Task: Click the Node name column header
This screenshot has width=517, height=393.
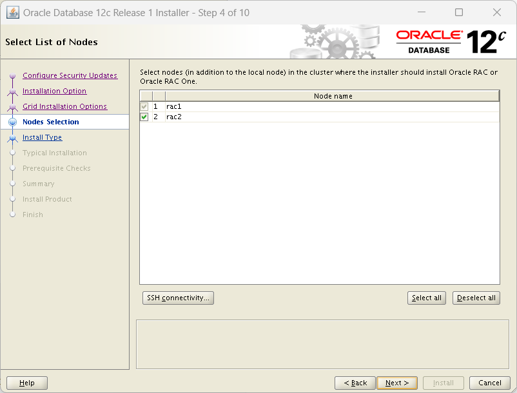Action: [x=333, y=96]
